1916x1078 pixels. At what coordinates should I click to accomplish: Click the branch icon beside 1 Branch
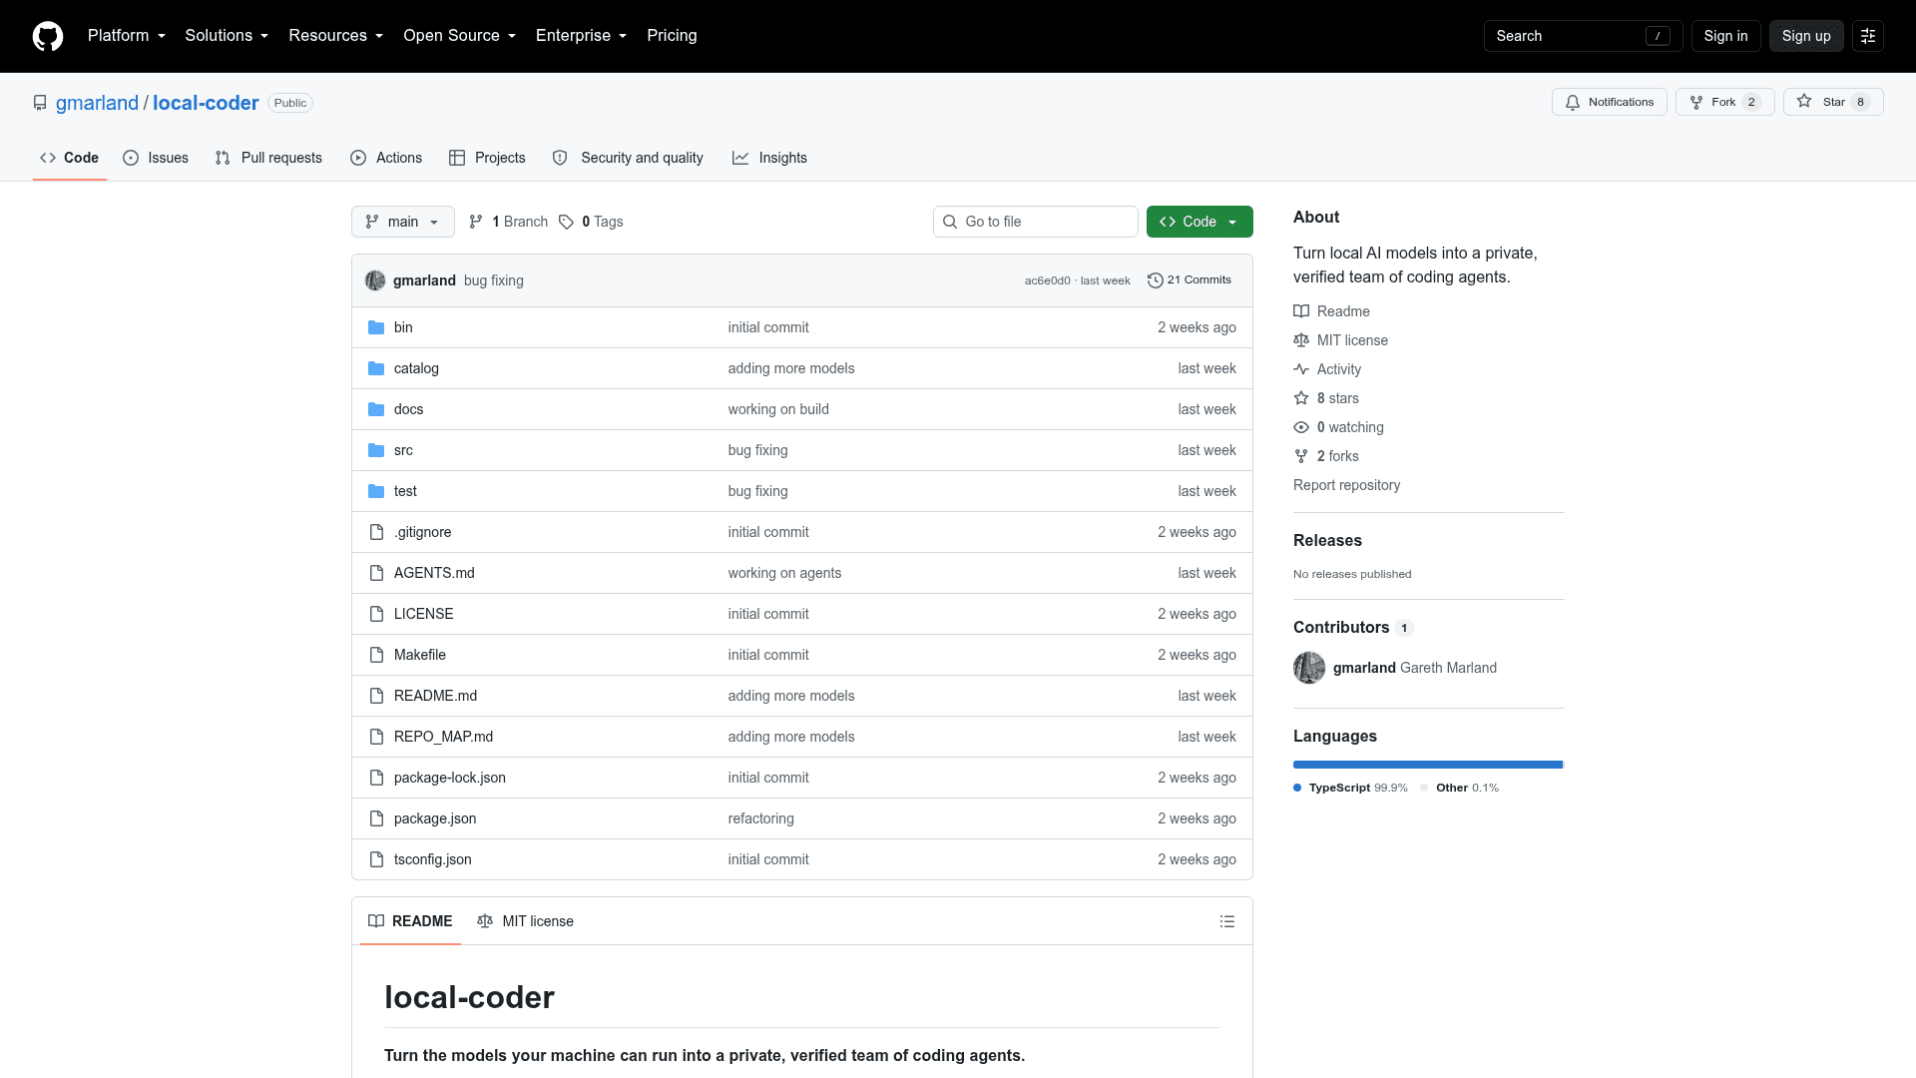pos(476,222)
